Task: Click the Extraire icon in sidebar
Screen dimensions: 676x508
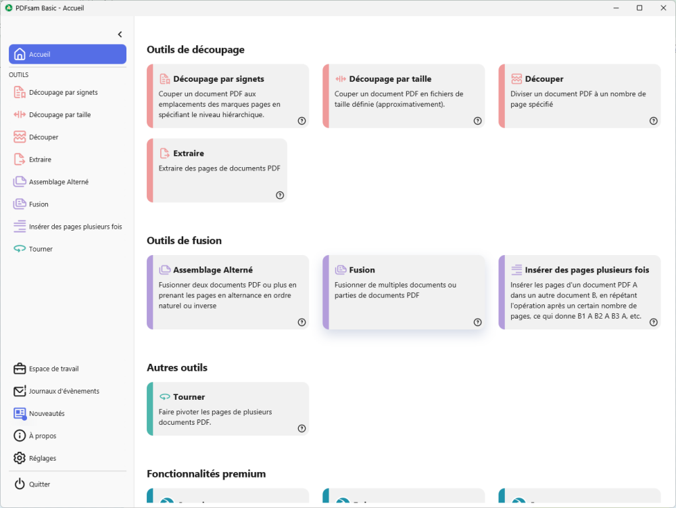Action: [x=20, y=160]
